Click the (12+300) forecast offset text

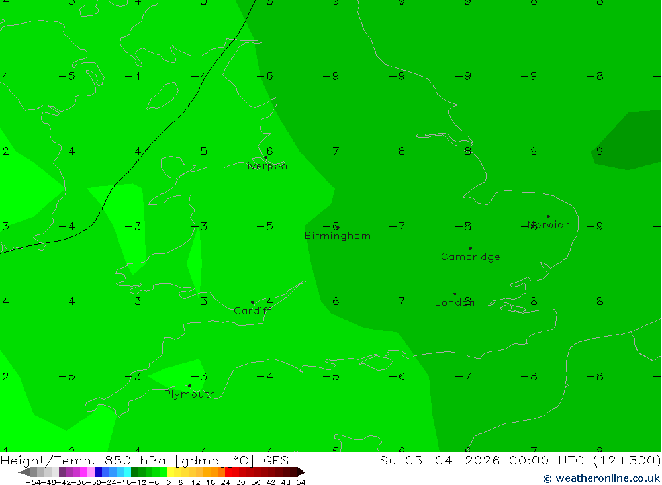627,461
